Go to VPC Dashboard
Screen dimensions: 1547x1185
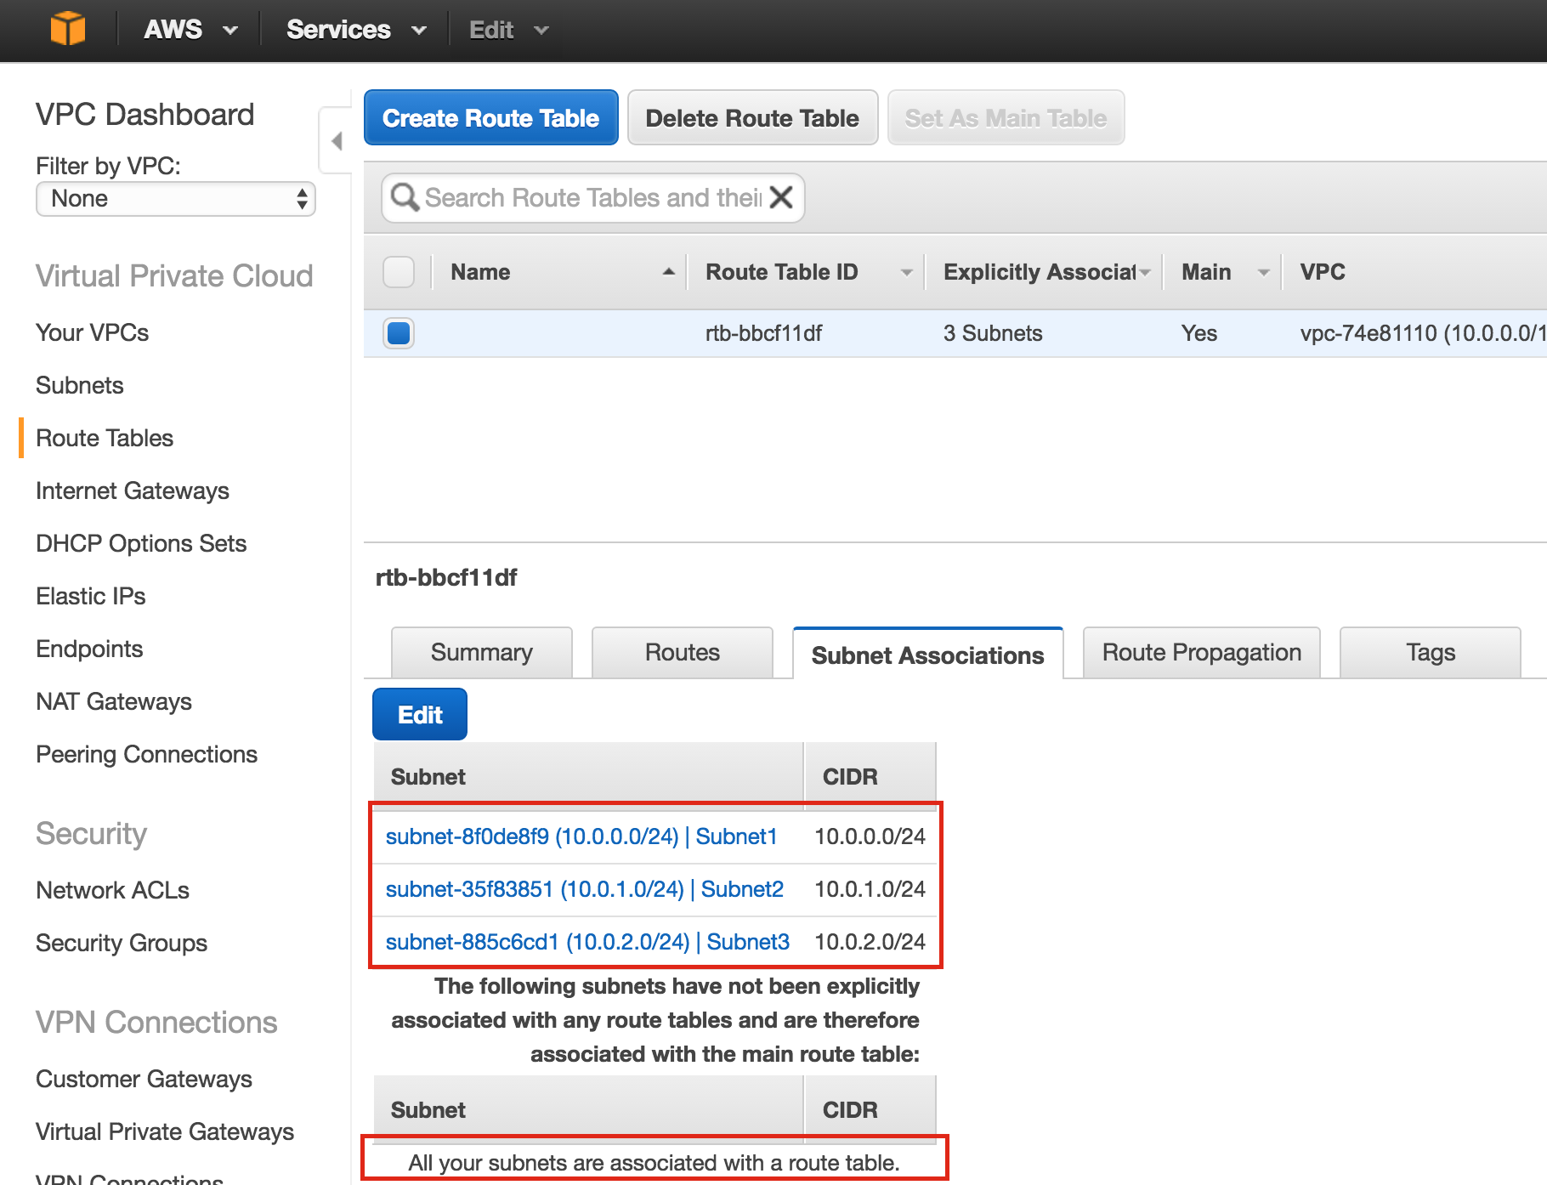click(x=145, y=115)
